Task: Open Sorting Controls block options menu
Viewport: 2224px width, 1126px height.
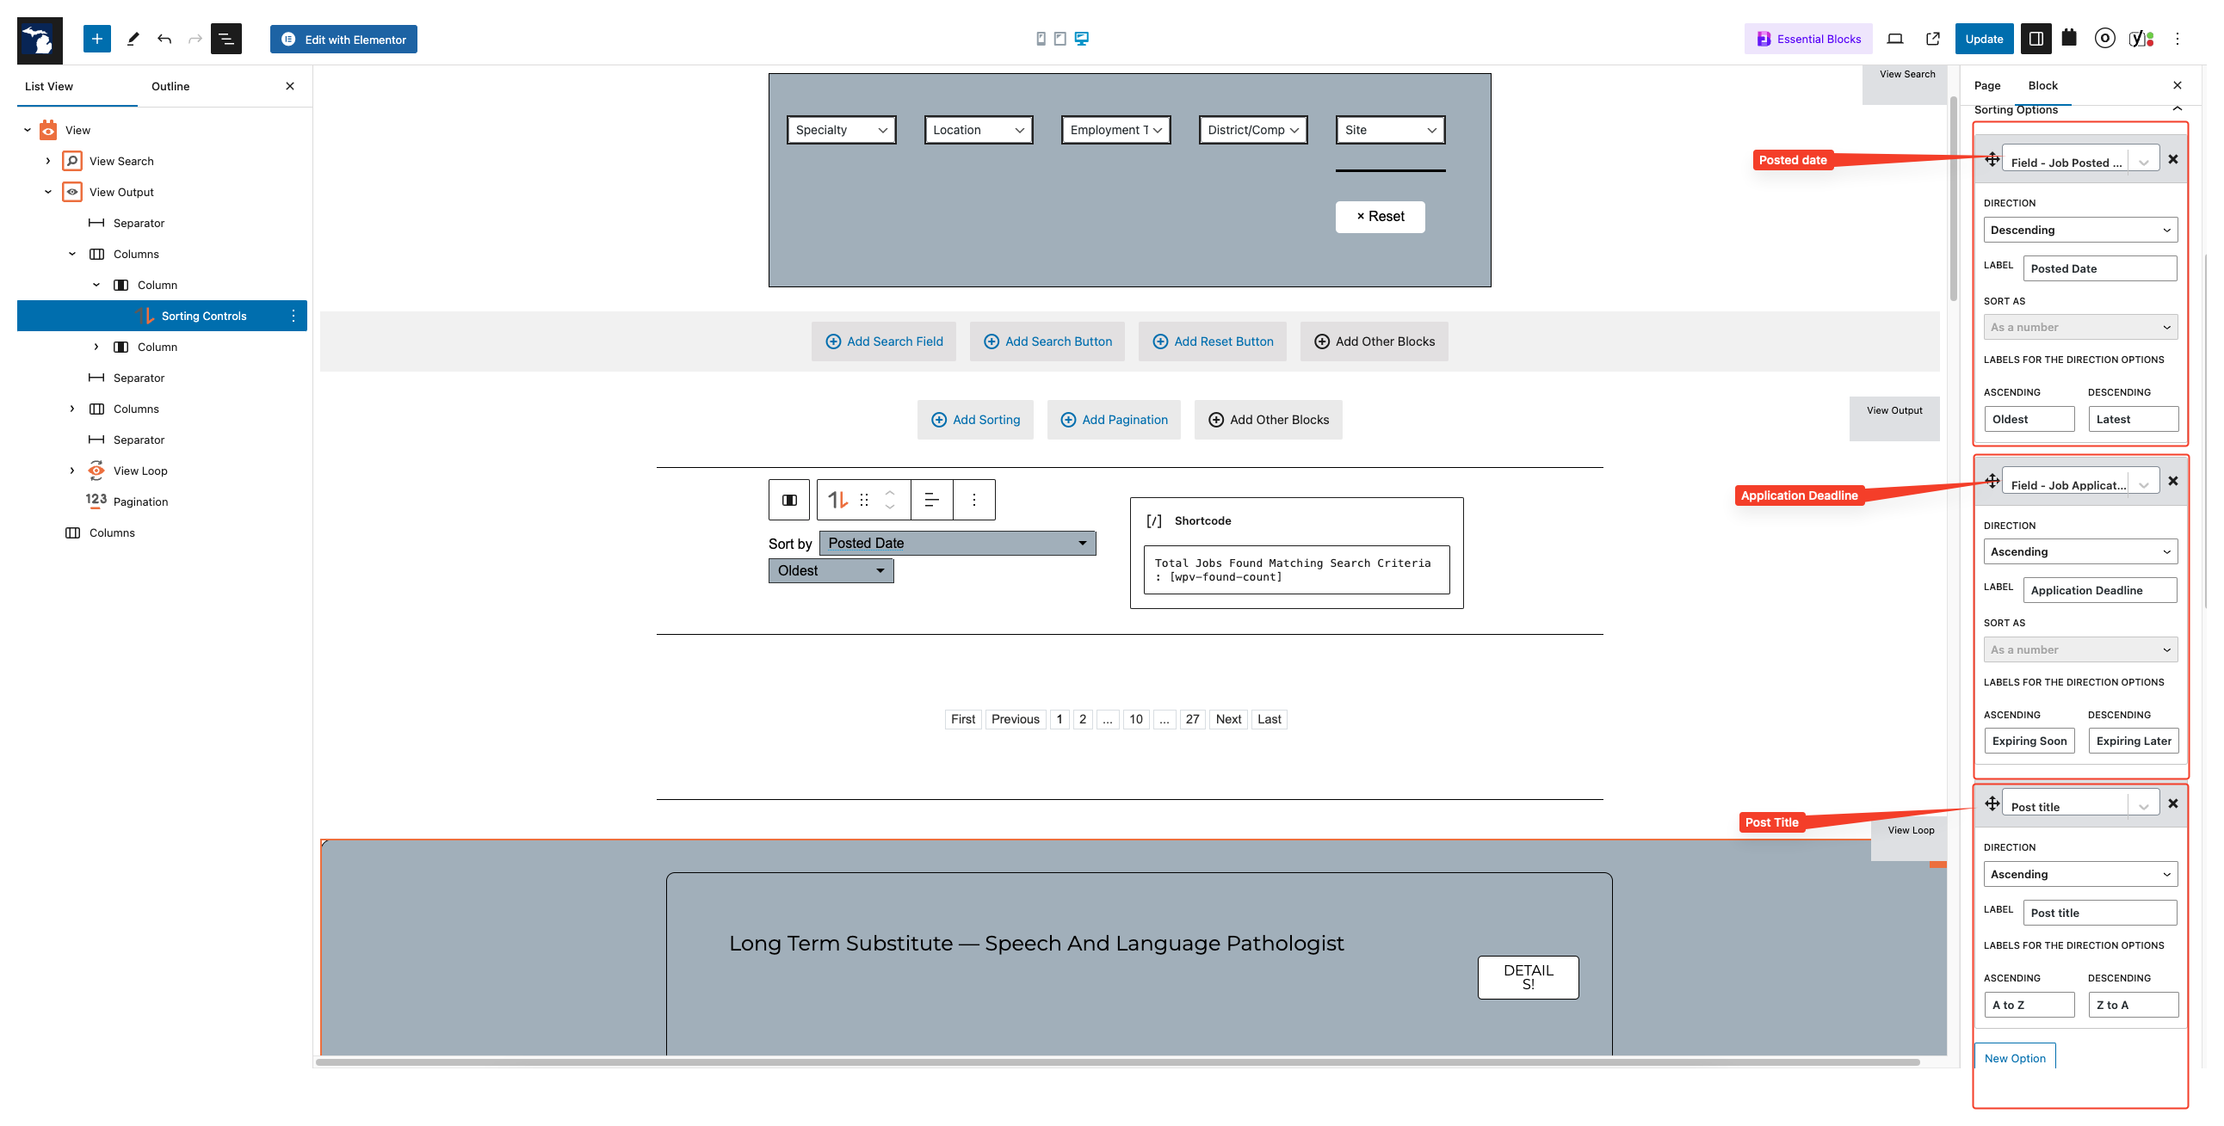Action: pyautogui.click(x=293, y=316)
